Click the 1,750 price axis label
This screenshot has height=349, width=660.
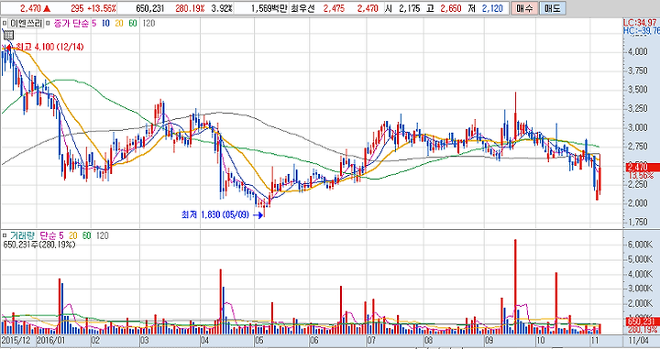(x=638, y=222)
